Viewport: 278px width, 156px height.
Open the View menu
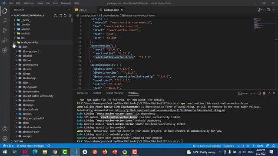click(40, 3)
